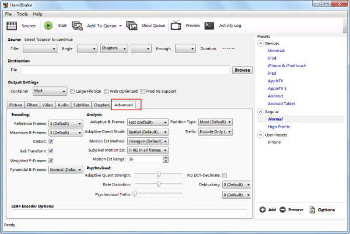The image size is (350, 234).
Task: Open the Trellis dropdown
Action: tap(215, 131)
